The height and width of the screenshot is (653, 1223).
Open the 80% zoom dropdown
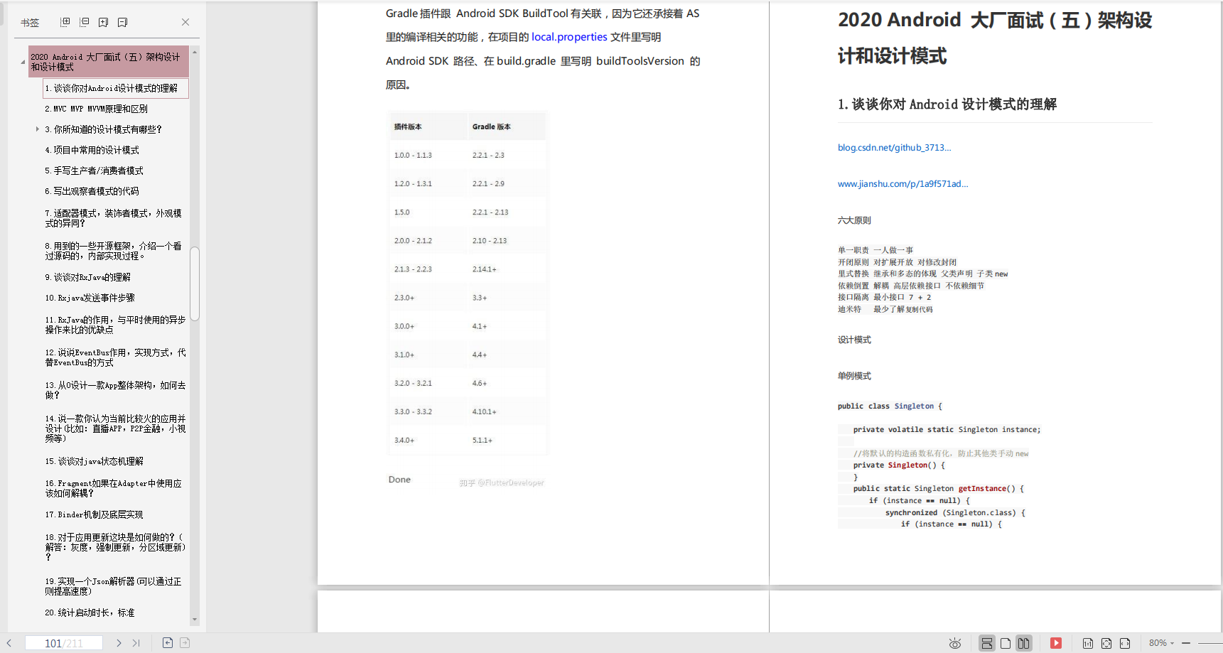click(x=1162, y=643)
